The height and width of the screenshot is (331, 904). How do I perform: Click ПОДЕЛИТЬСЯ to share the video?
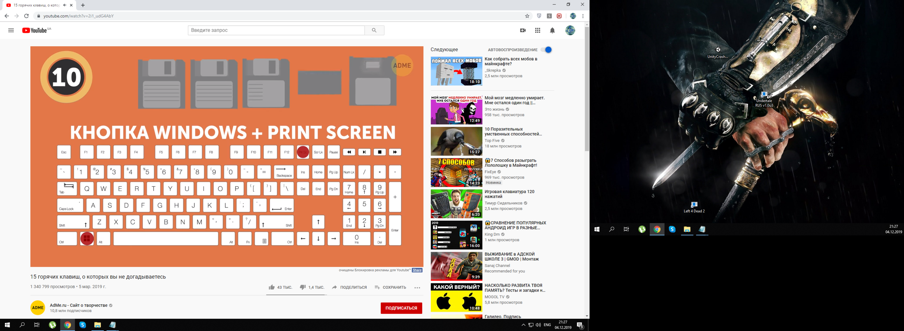click(349, 287)
